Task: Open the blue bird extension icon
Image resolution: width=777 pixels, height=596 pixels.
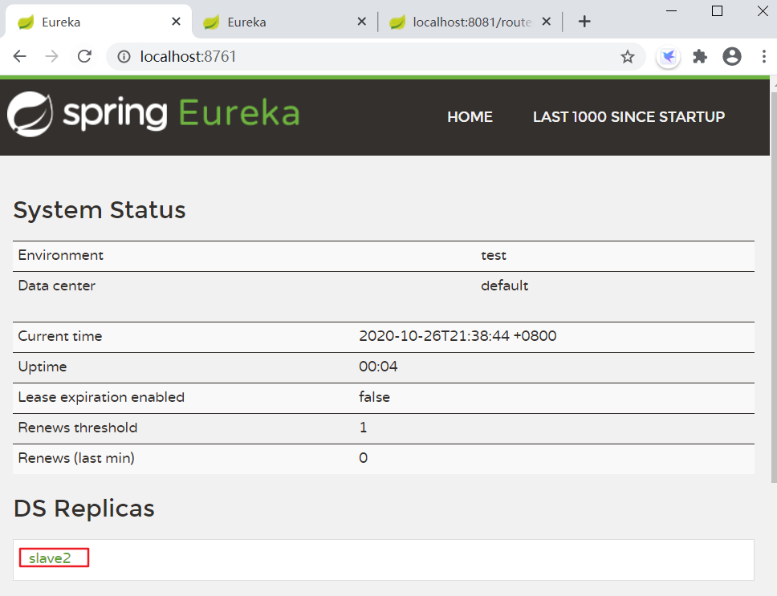Action: coord(669,57)
